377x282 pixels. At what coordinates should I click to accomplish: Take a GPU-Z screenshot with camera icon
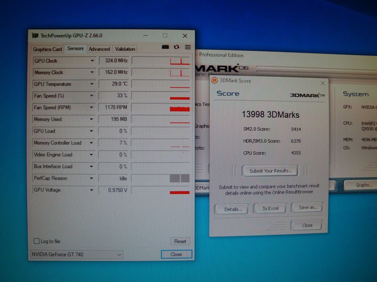[165, 47]
